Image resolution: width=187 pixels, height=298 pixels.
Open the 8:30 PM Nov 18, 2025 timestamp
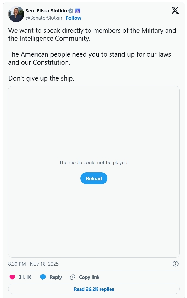click(x=33, y=264)
